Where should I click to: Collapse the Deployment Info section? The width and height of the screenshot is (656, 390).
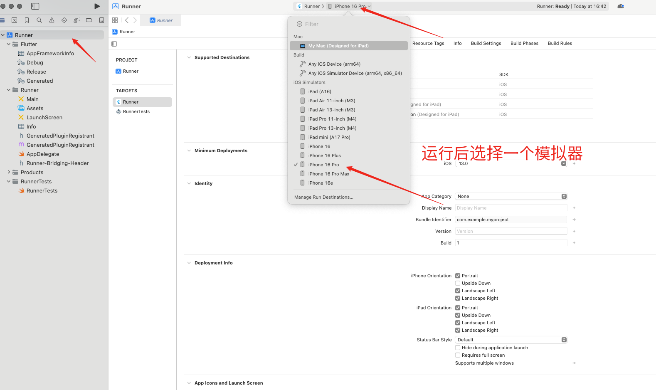click(x=189, y=263)
